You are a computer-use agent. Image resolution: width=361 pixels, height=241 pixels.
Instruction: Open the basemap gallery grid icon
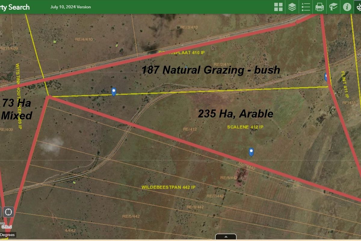coord(278,7)
